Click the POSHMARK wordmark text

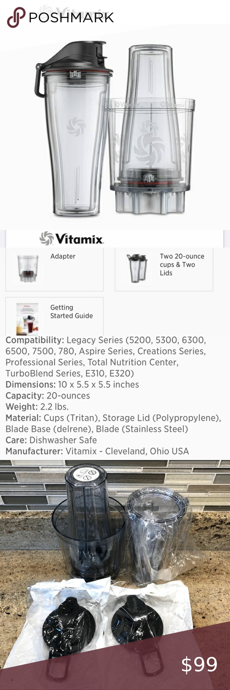[71, 17]
